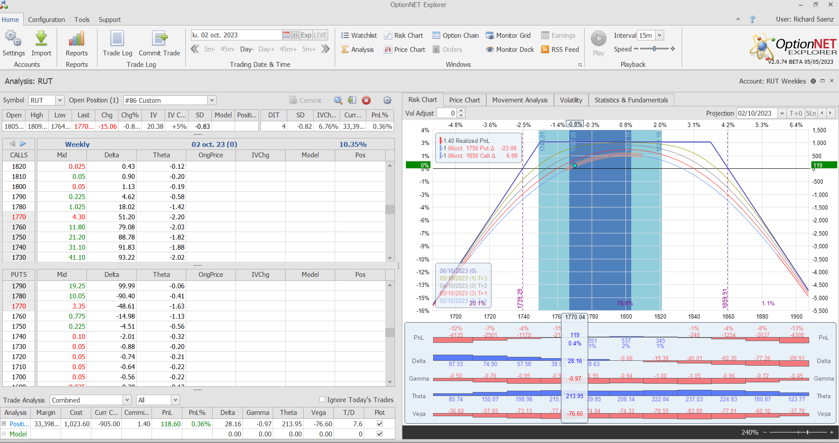Open the Monitor Dock window
The width and height of the screenshot is (839, 443).
510,50
